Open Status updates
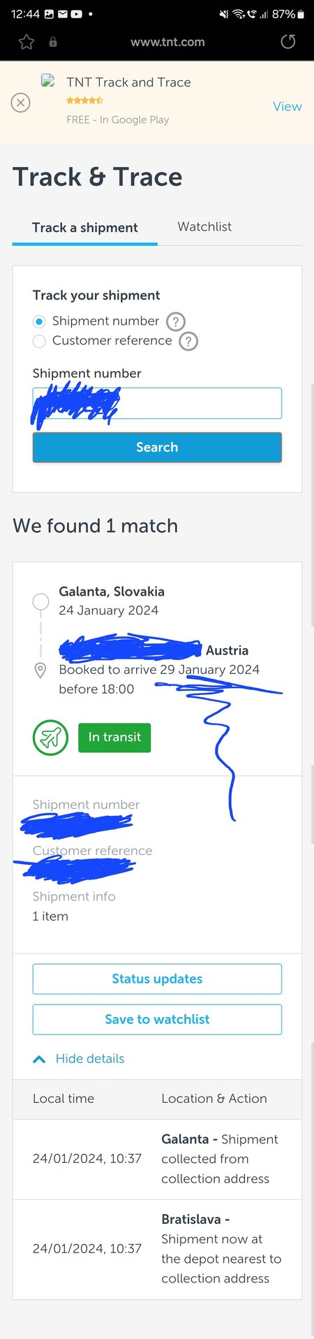The width and height of the screenshot is (314, 1339). tap(157, 979)
